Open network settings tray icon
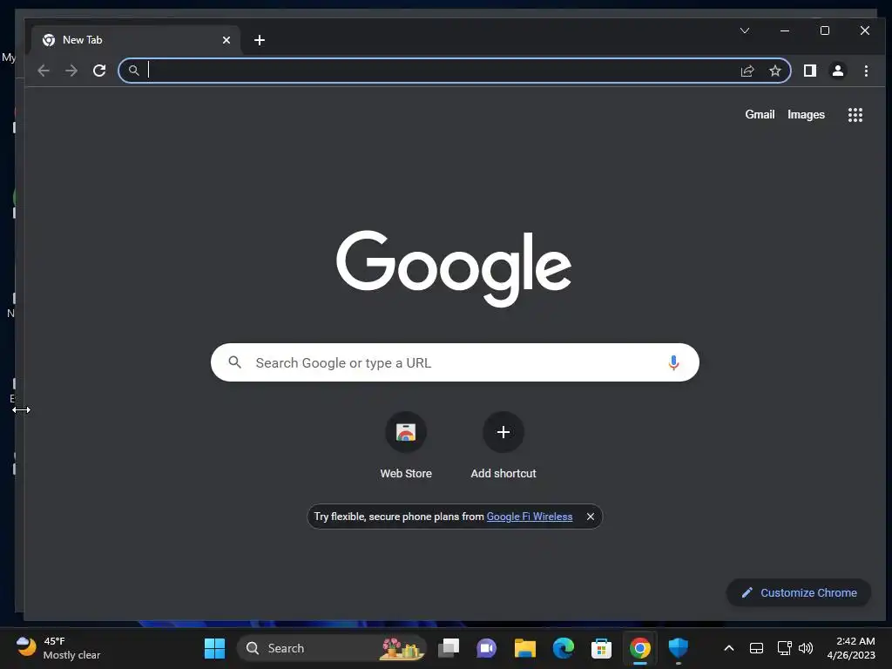This screenshot has height=669, width=892. pos(785,648)
